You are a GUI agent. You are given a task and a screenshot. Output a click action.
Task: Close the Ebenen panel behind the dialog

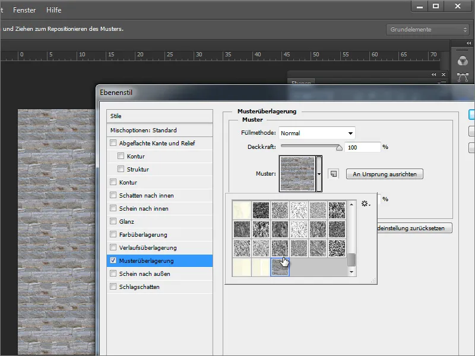pyautogui.click(x=444, y=75)
